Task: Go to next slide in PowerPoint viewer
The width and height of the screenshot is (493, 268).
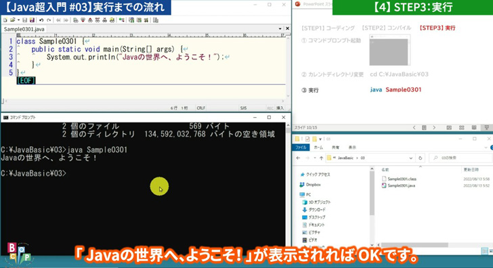Action: pyautogui.click(x=434, y=127)
